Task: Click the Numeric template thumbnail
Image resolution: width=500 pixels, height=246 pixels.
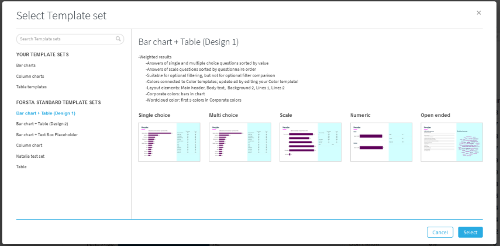Action: [x=381, y=142]
